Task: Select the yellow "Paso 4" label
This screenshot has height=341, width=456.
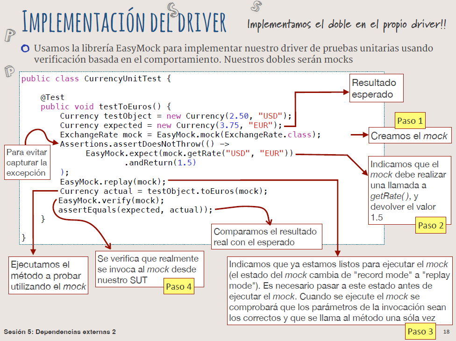Action: 179,286
